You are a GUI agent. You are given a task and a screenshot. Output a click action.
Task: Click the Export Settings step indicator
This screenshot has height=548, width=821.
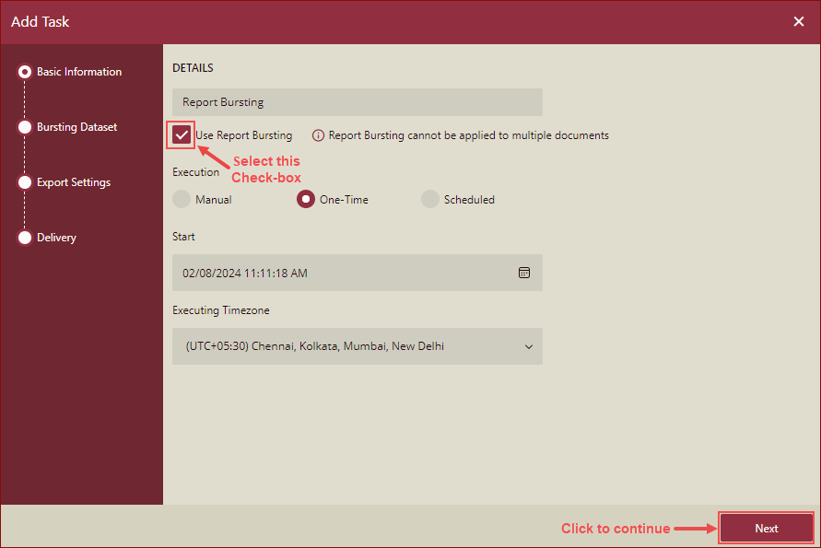click(25, 181)
